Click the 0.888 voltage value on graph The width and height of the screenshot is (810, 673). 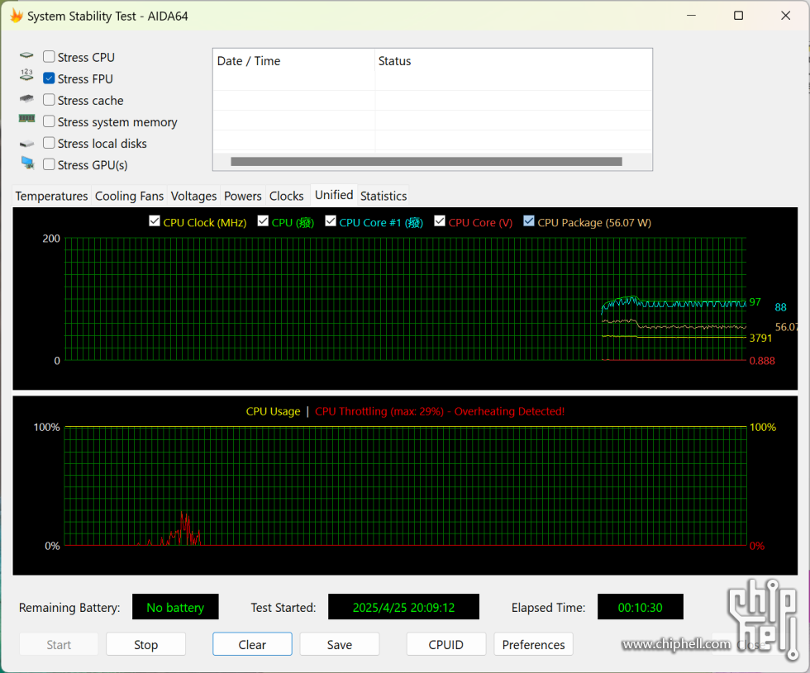coord(762,361)
